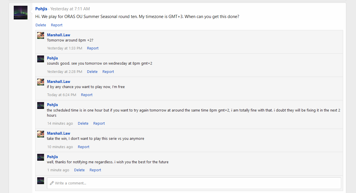Click pencil icon in comment field

(52, 183)
